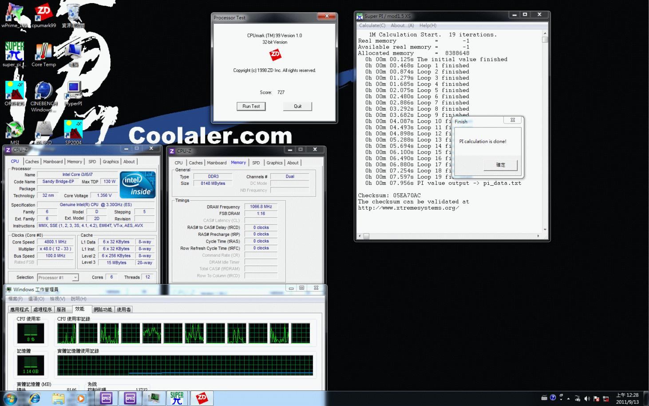Open the MSI desktop shortcut
Viewport: 649px width, 406px height.
click(x=14, y=132)
